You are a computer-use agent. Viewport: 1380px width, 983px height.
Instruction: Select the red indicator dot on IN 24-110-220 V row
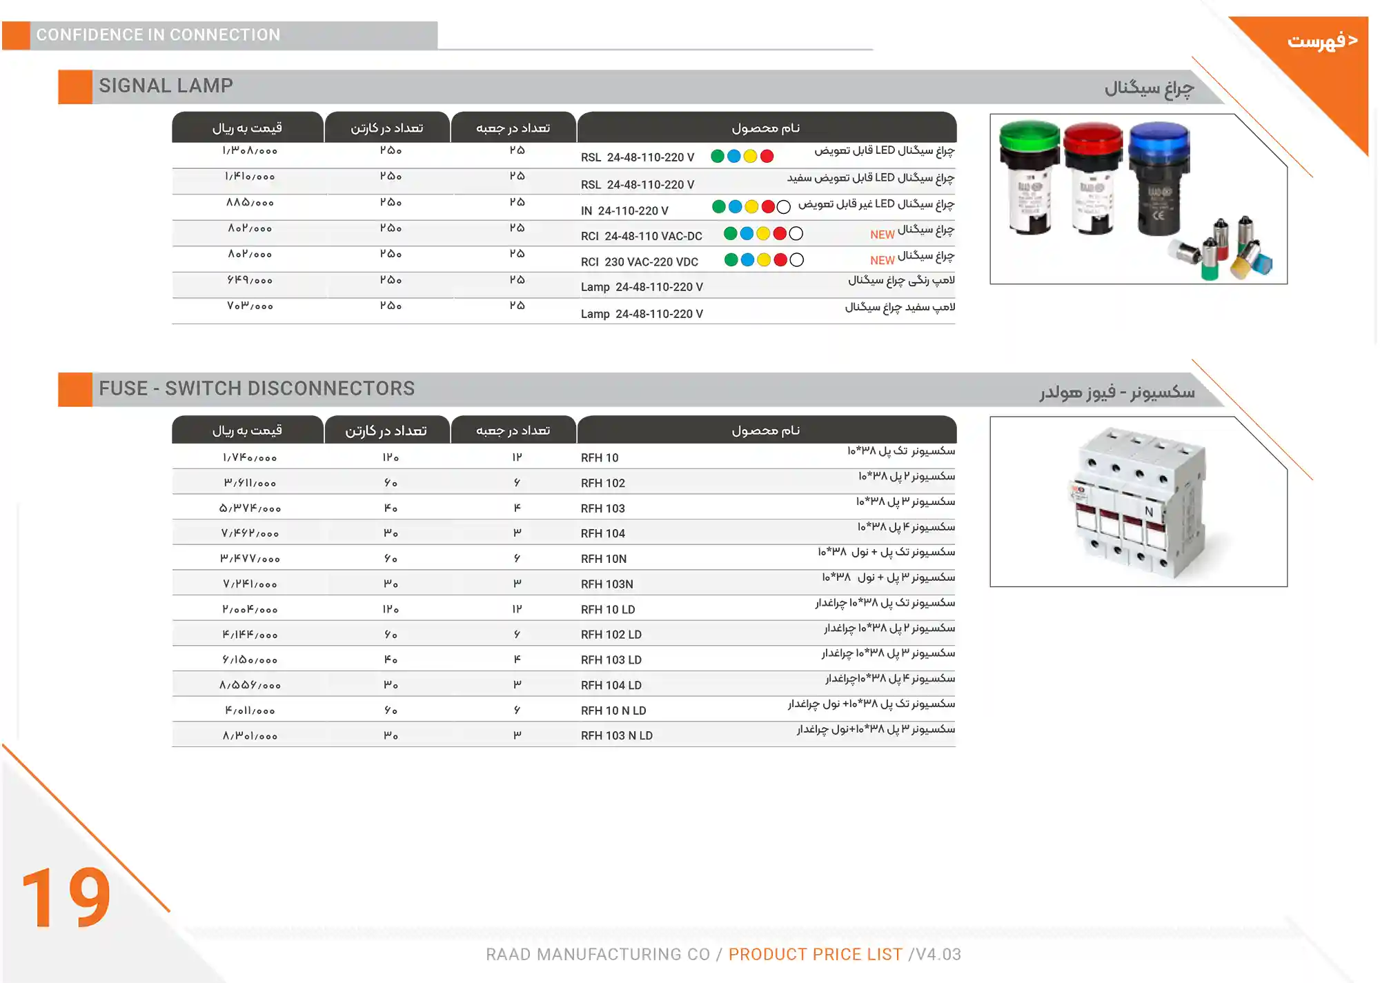[767, 206]
